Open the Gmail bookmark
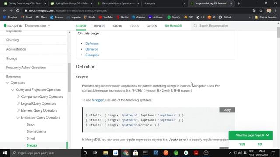Screen dimensions: 280x157 tap(26, 17)
